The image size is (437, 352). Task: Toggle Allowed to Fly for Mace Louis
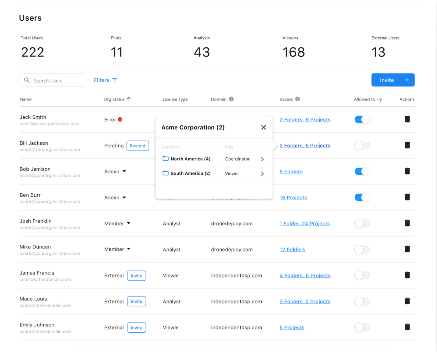(x=362, y=301)
